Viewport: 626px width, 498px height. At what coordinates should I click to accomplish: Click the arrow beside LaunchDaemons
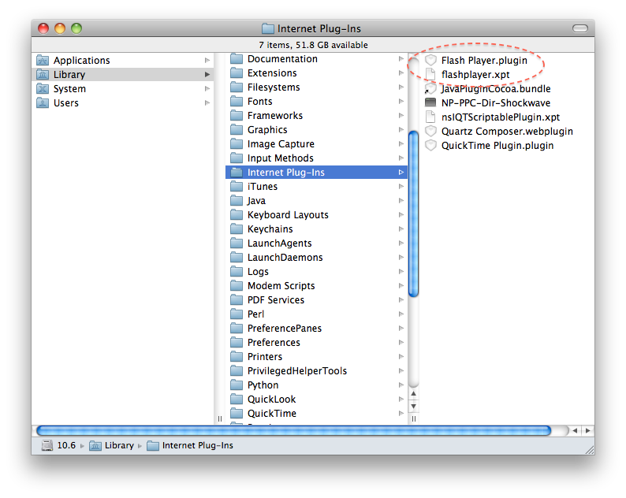point(401,258)
